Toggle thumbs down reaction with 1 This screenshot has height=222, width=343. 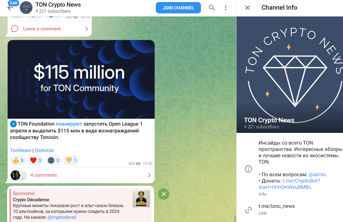pos(71,160)
